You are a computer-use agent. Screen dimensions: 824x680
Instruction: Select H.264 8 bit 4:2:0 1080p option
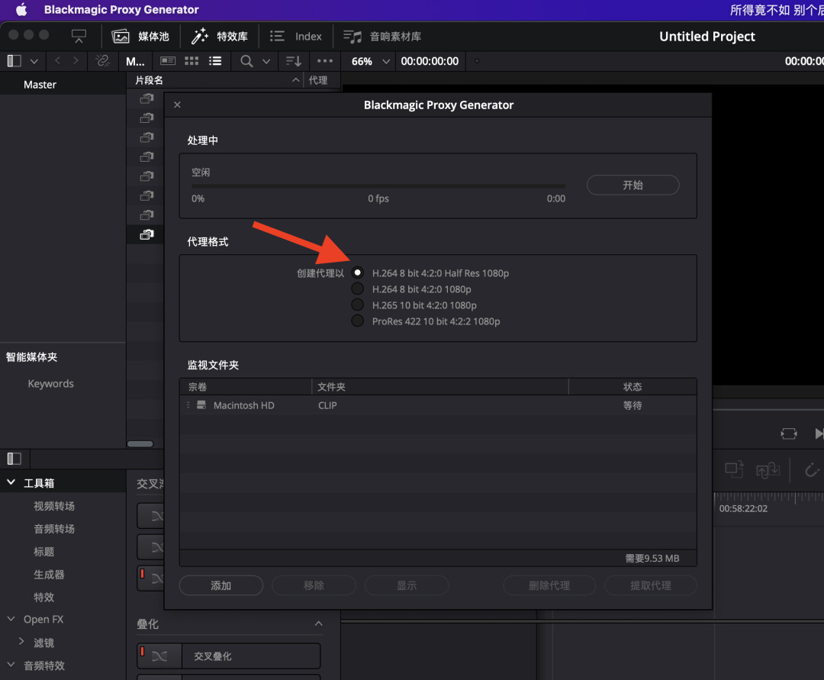pyautogui.click(x=357, y=289)
